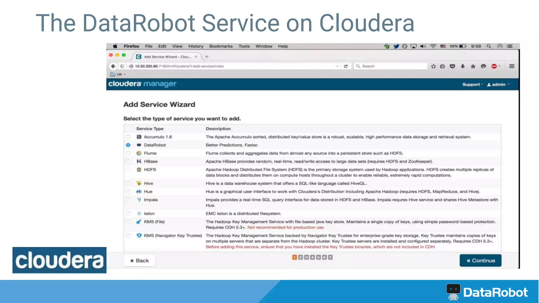
Task: Select the Isilon radio button
Action: (x=128, y=214)
